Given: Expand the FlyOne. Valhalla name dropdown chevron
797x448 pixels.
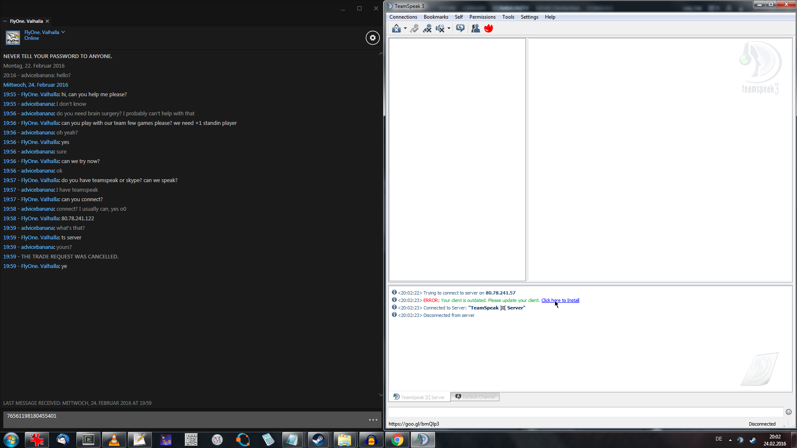Looking at the screenshot, I should (x=63, y=32).
